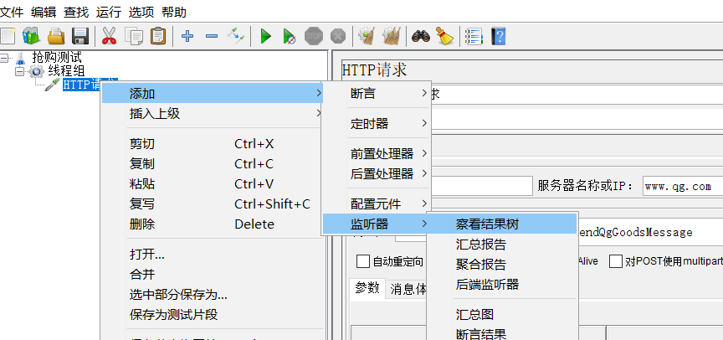
Task: Click the gear icon of 线程组
Action: coord(37,71)
